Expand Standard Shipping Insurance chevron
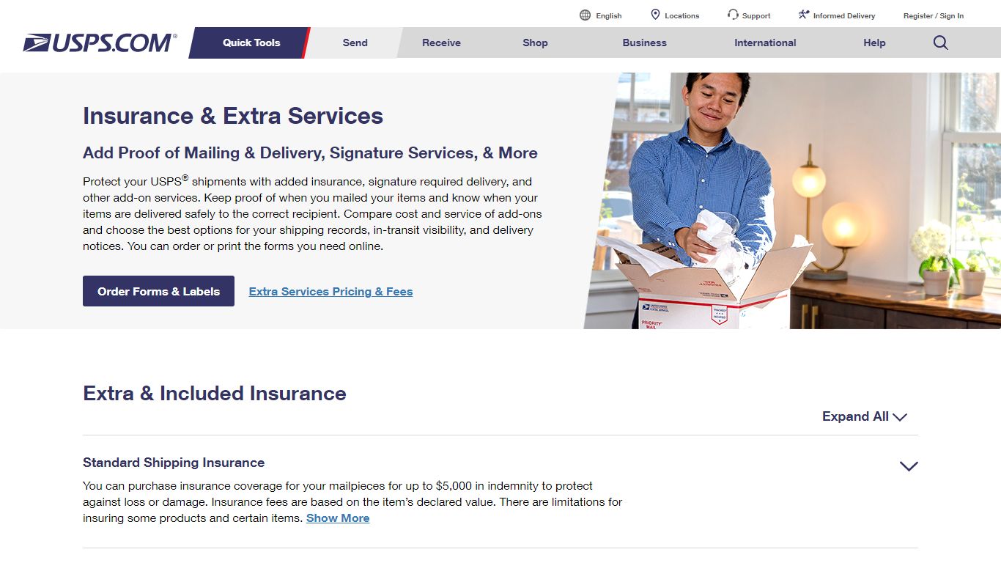Screen dimensions: 1001x563 (909, 466)
